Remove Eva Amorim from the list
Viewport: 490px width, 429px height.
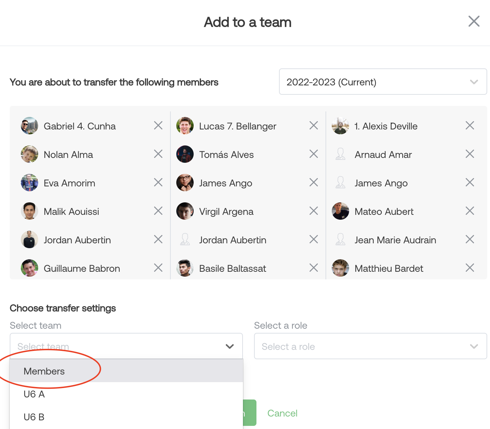click(158, 182)
